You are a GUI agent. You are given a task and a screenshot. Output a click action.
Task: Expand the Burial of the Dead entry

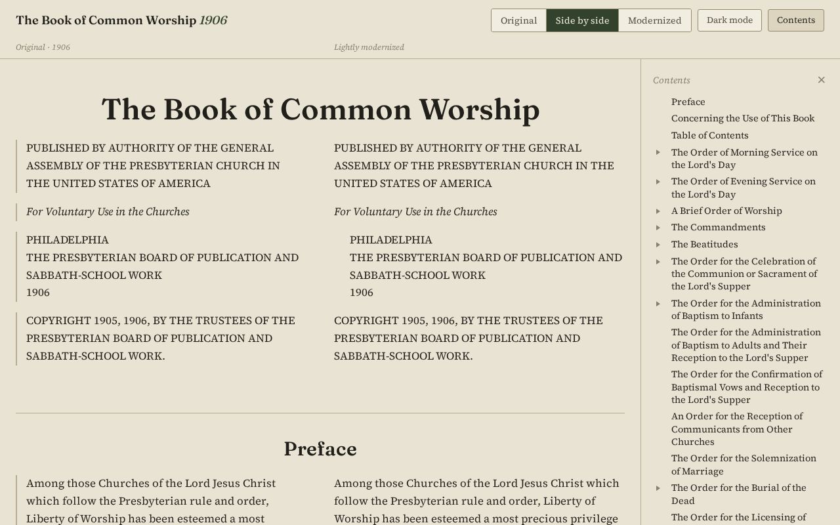tap(658, 488)
